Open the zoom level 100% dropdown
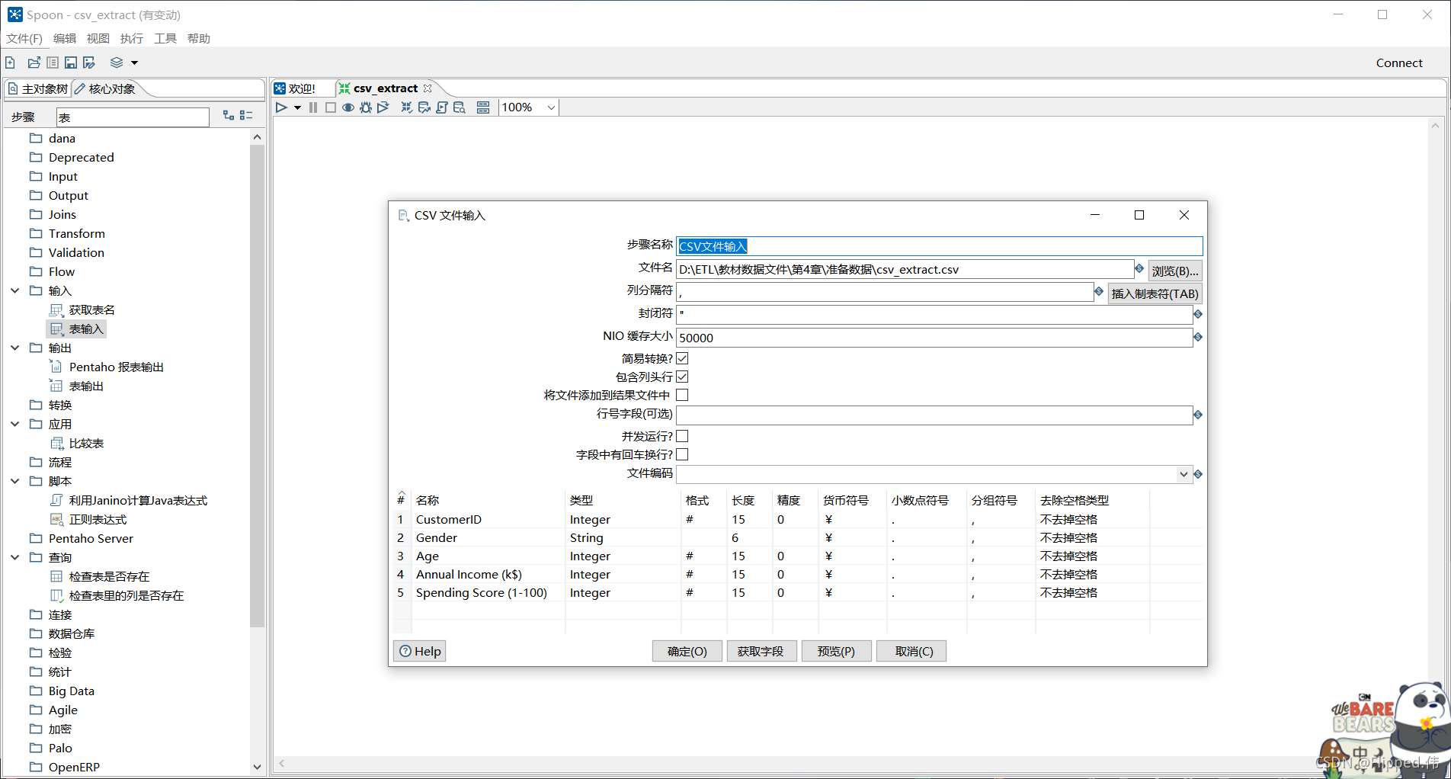 pos(550,107)
